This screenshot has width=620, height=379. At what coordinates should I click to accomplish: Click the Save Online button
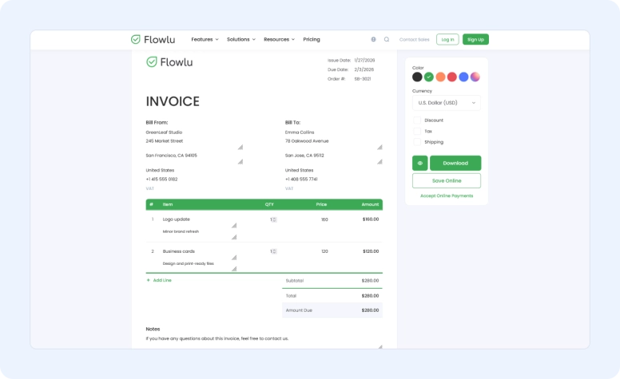(x=447, y=181)
